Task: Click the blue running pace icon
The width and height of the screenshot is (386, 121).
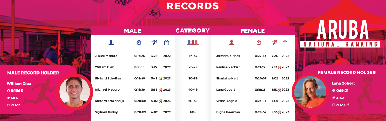Action: coord(154,42)
